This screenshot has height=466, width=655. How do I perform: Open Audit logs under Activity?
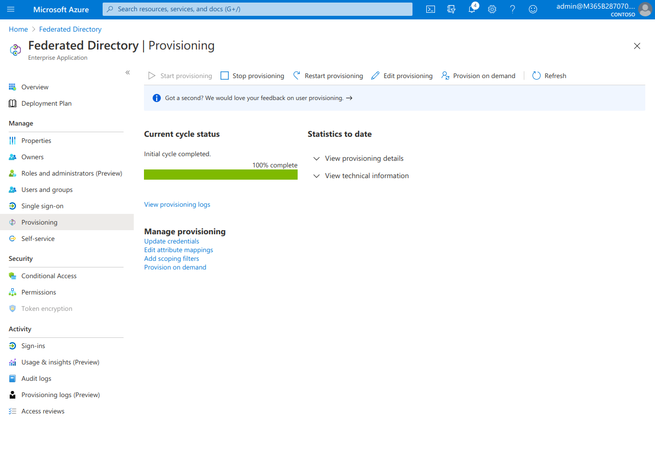tap(37, 378)
